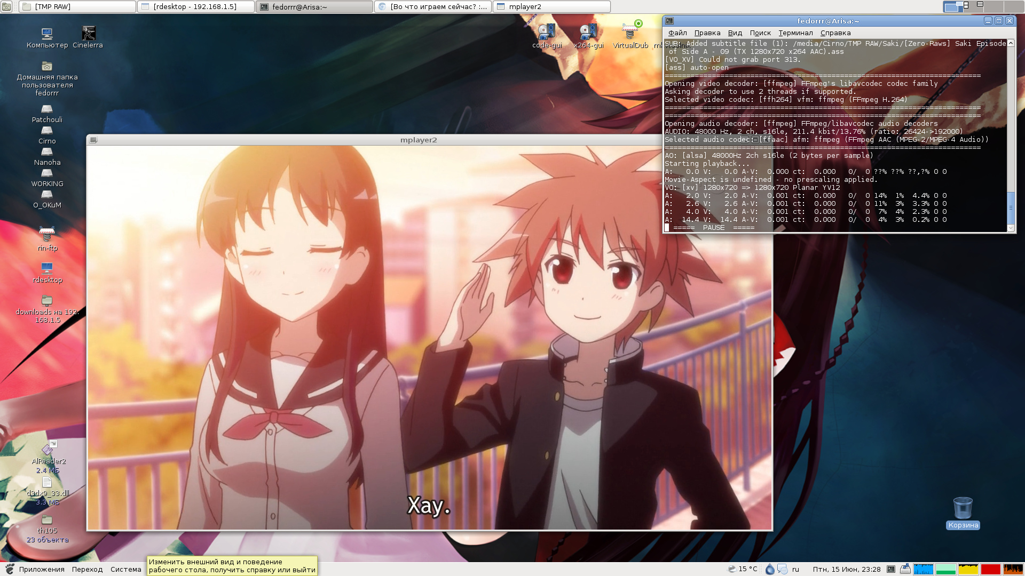
Task: Click the date and time clock applet
Action: coord(846,569)
